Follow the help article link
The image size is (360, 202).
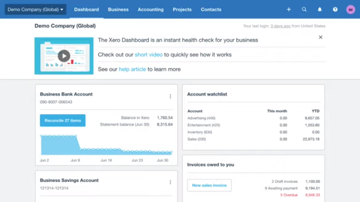[132, 69]
